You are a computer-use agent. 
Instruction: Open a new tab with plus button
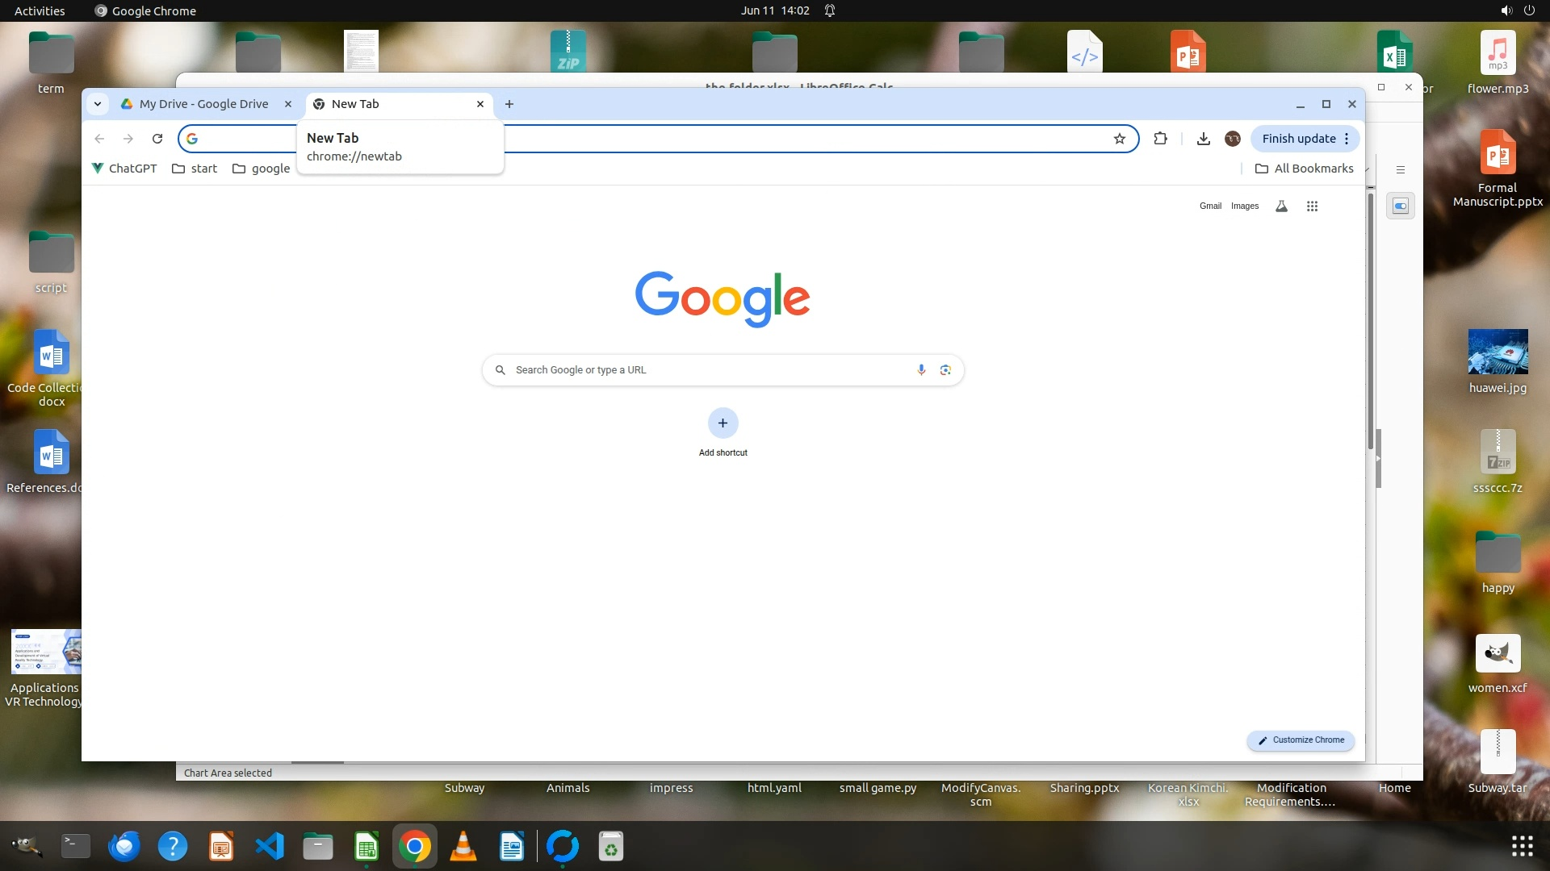click(x=509, y=104)
